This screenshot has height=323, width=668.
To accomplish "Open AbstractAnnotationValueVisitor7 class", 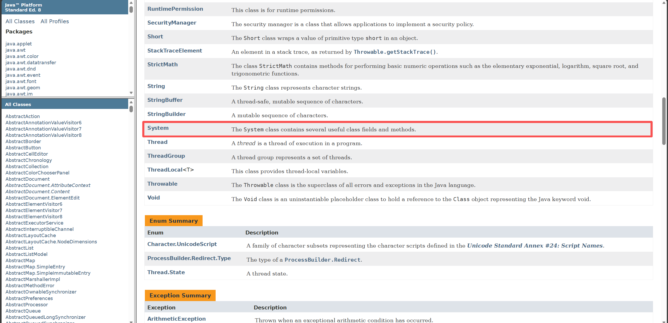I will pyautogui.click(x=44, y=129).
